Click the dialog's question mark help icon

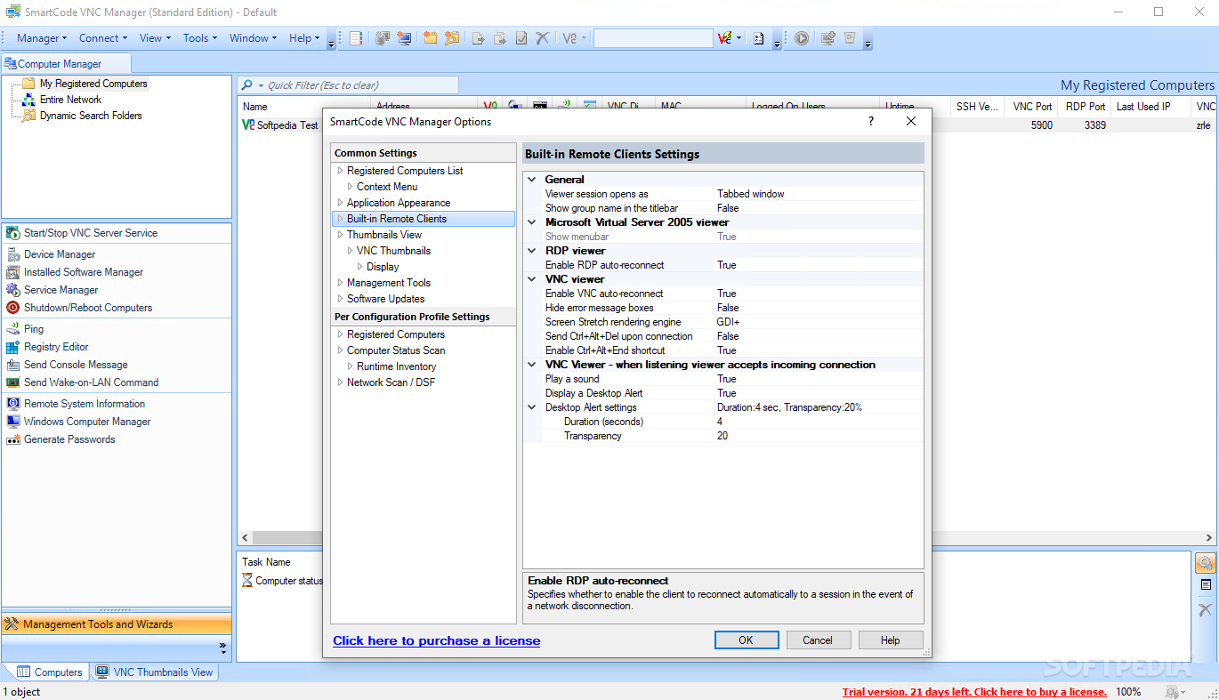pos(871,121)
